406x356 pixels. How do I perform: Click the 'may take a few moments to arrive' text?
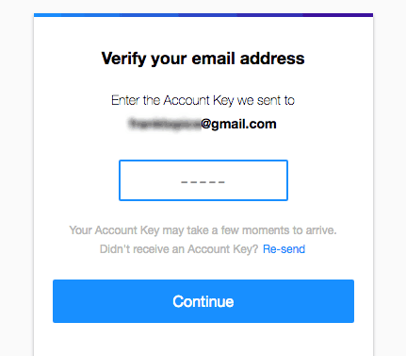click(250, 230)
